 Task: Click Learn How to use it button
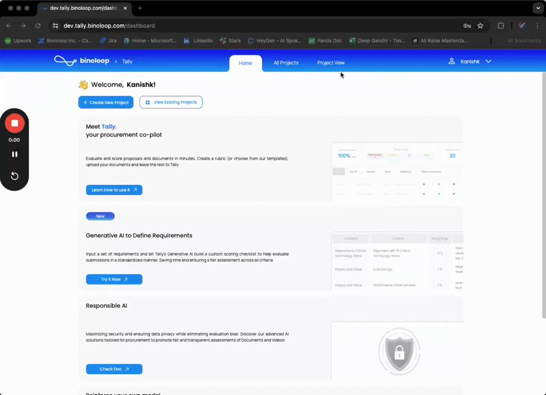point(114,189)
